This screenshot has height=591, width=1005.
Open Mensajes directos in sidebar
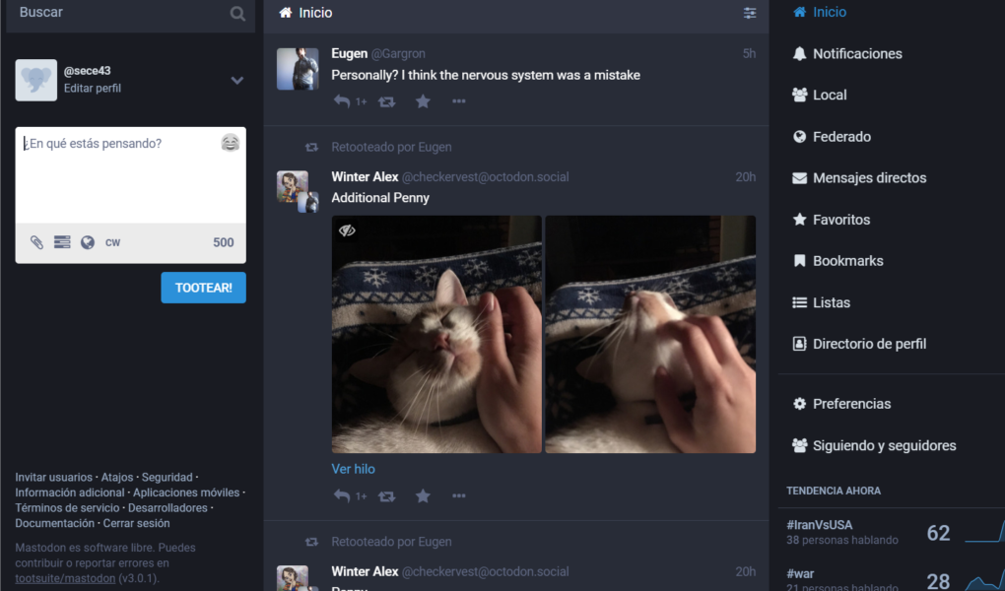click(x=869, y=178)
